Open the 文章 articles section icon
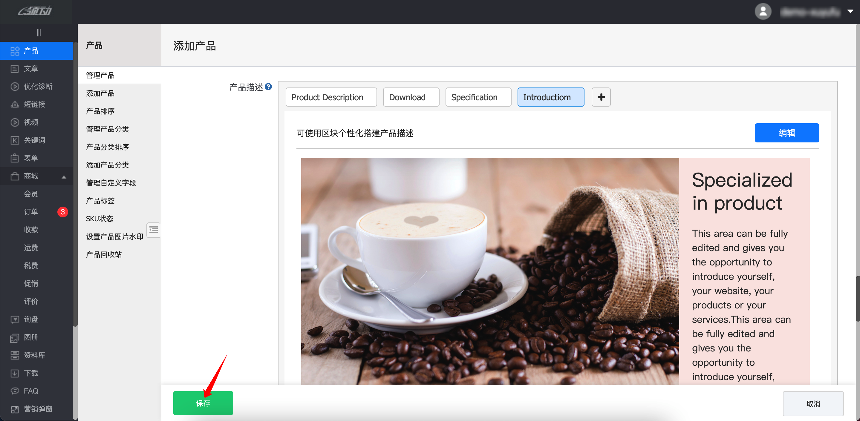Viewport: 860px width, 421px height. [x=15, y=69]
